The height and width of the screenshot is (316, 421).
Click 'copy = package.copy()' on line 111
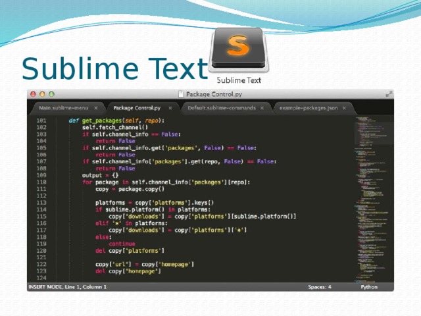click(130, 189)
